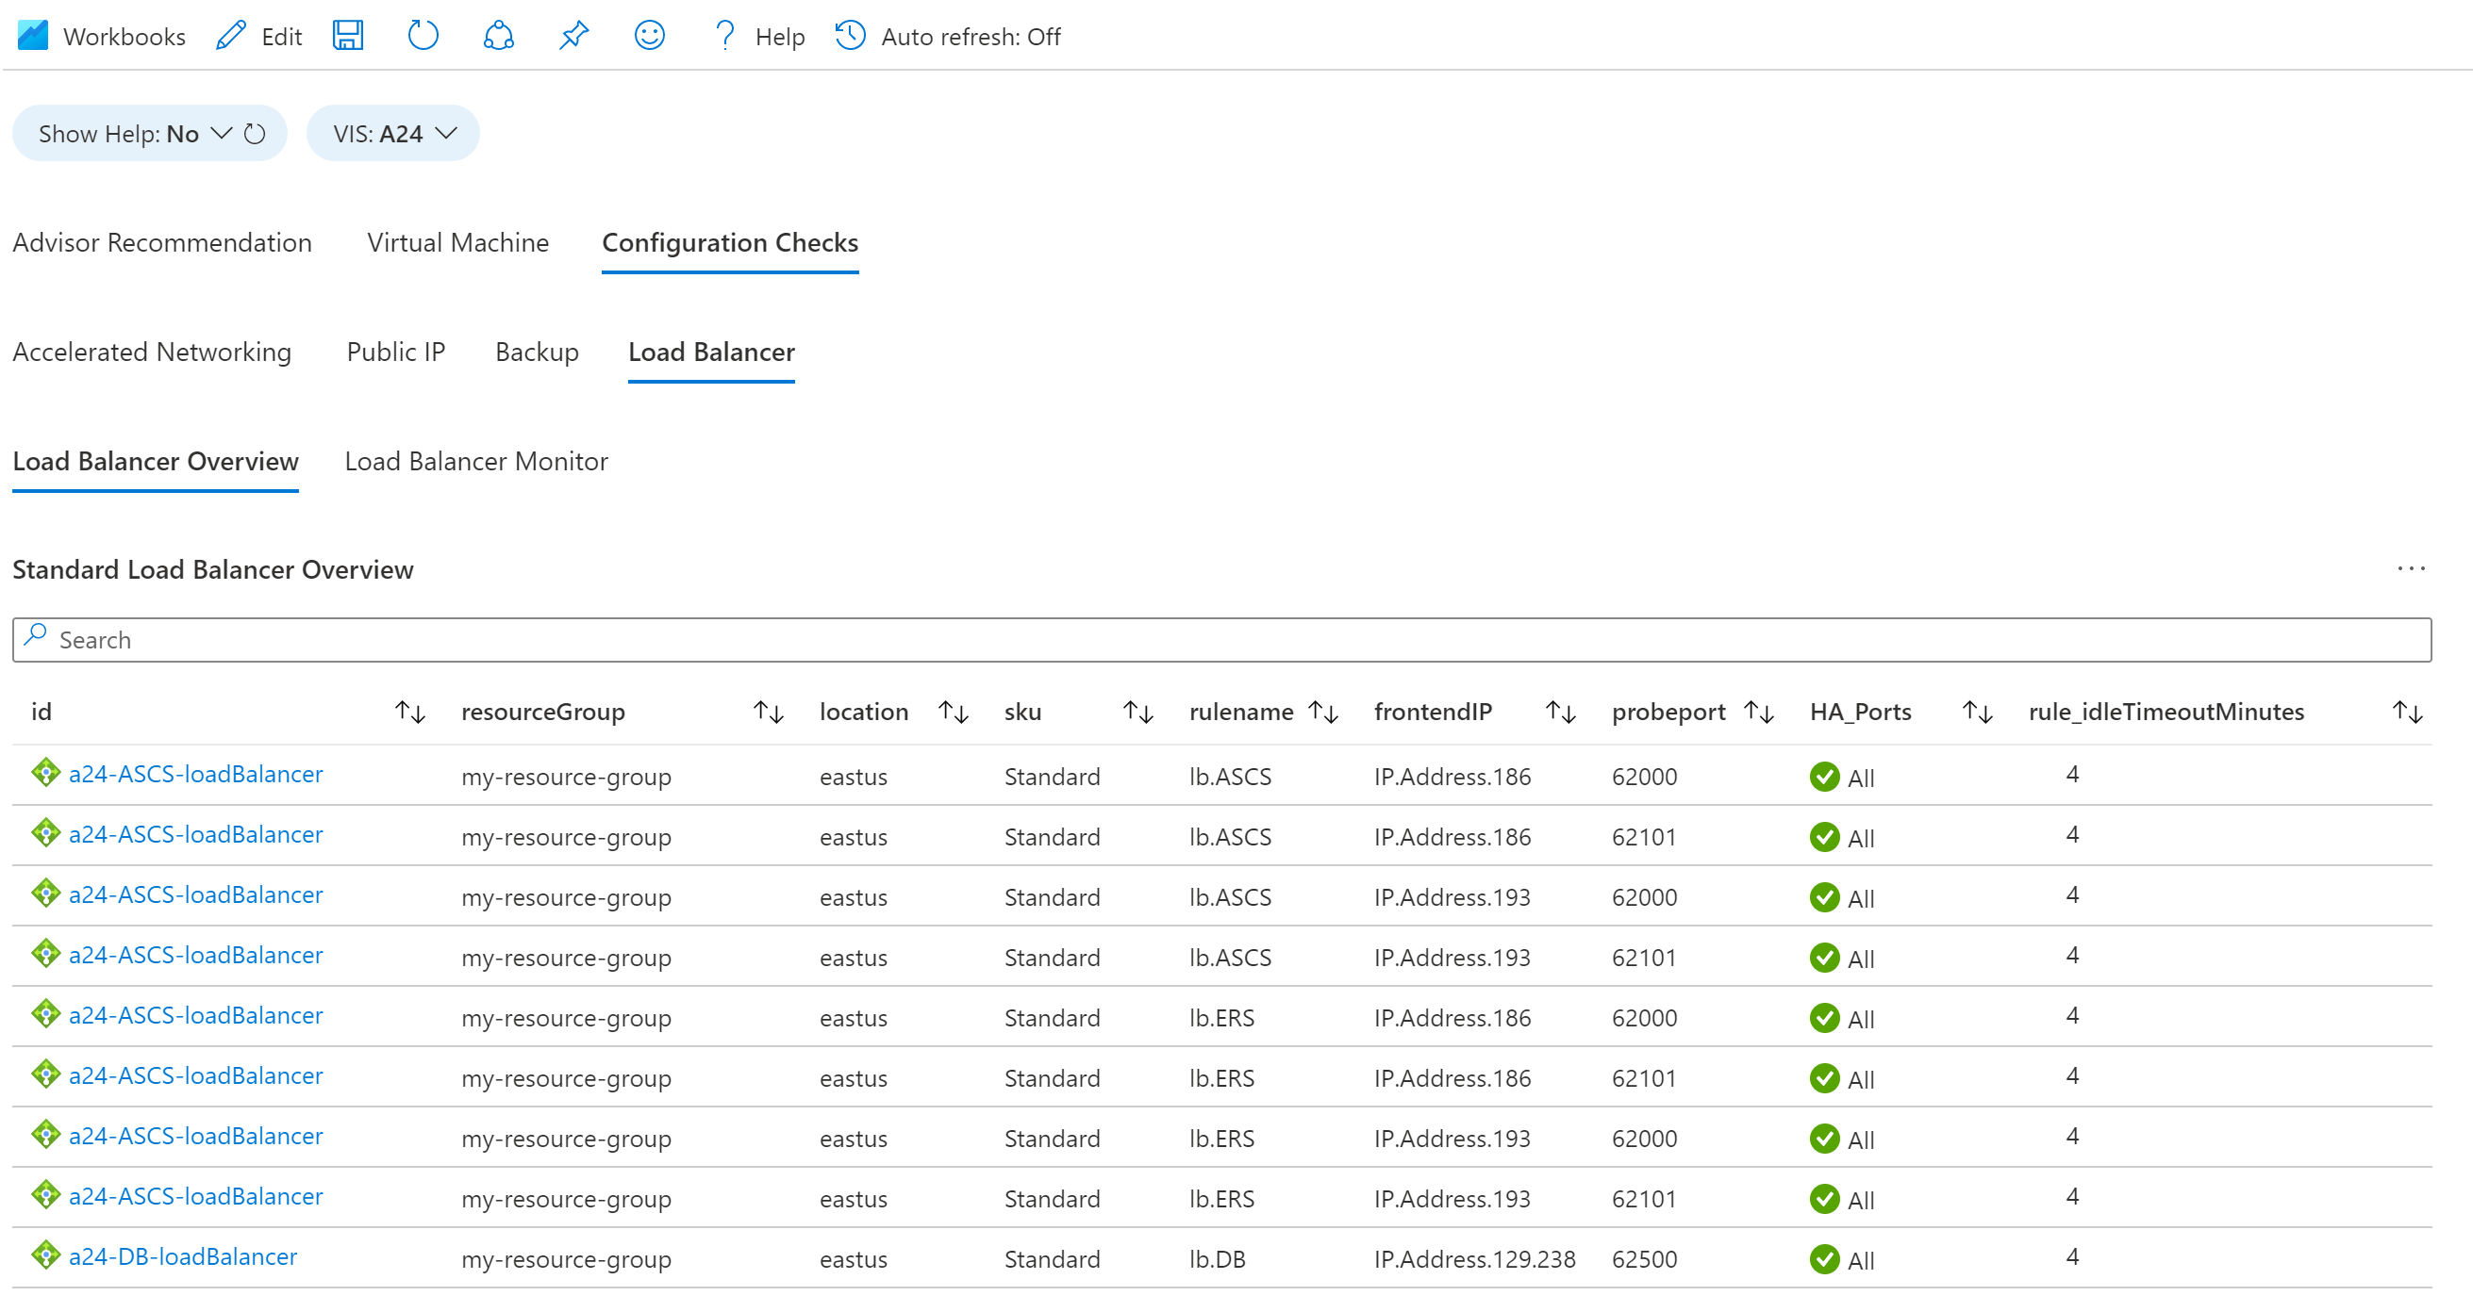Sort the table by frontendIP column
Screen dimensions: 2473x1312
click(x=1560, y=711)
